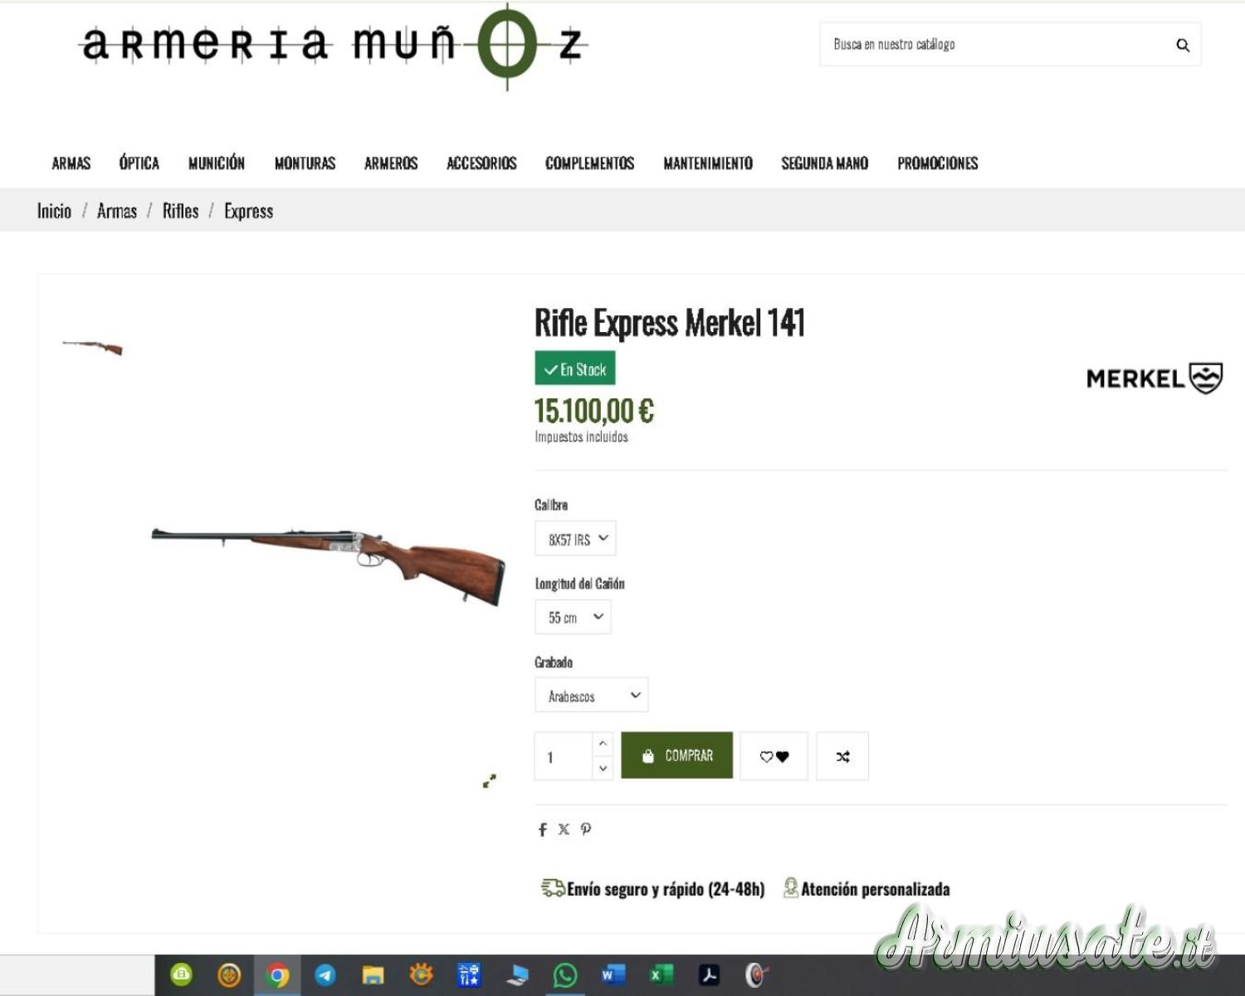Add product to wishlist with heart icon

pos(774,756)
